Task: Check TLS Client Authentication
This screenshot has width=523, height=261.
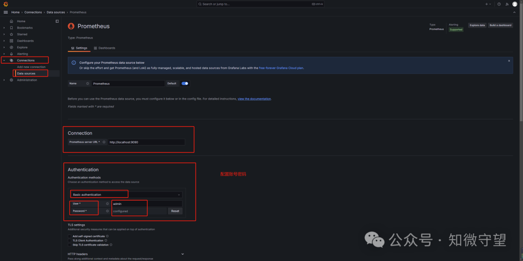Action: (70, 240)
